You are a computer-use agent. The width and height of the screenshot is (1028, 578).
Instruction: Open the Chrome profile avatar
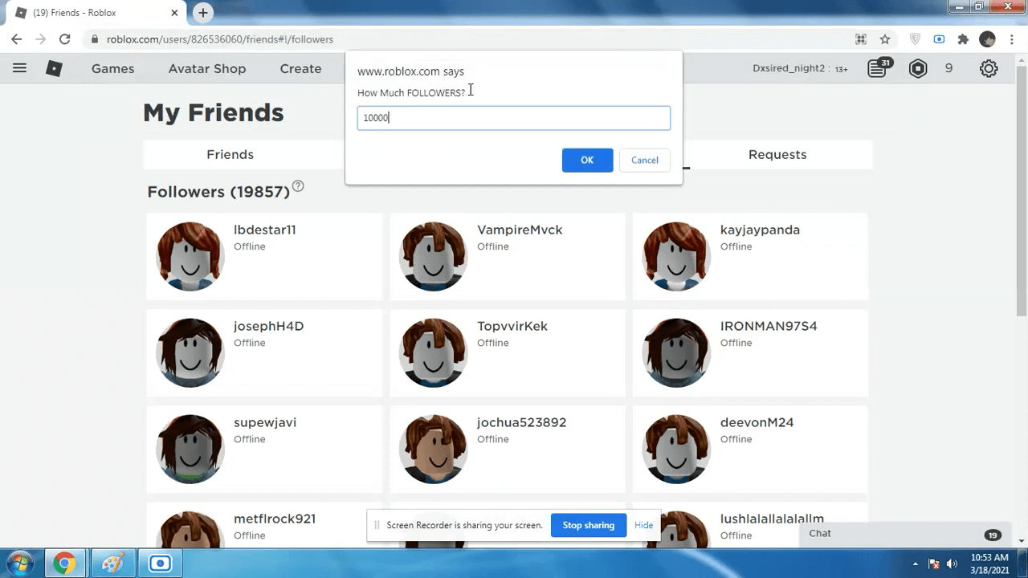click(x=988, y=39)
